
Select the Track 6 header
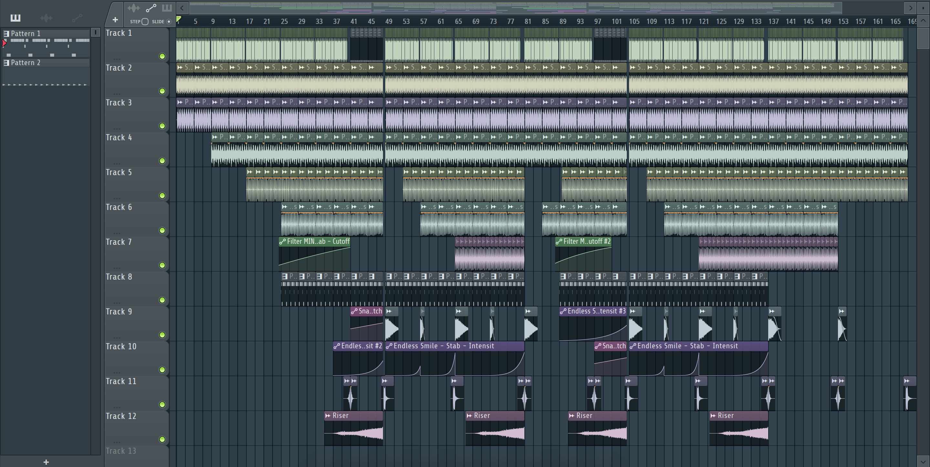pyautogui.click(x=137, y=219)
